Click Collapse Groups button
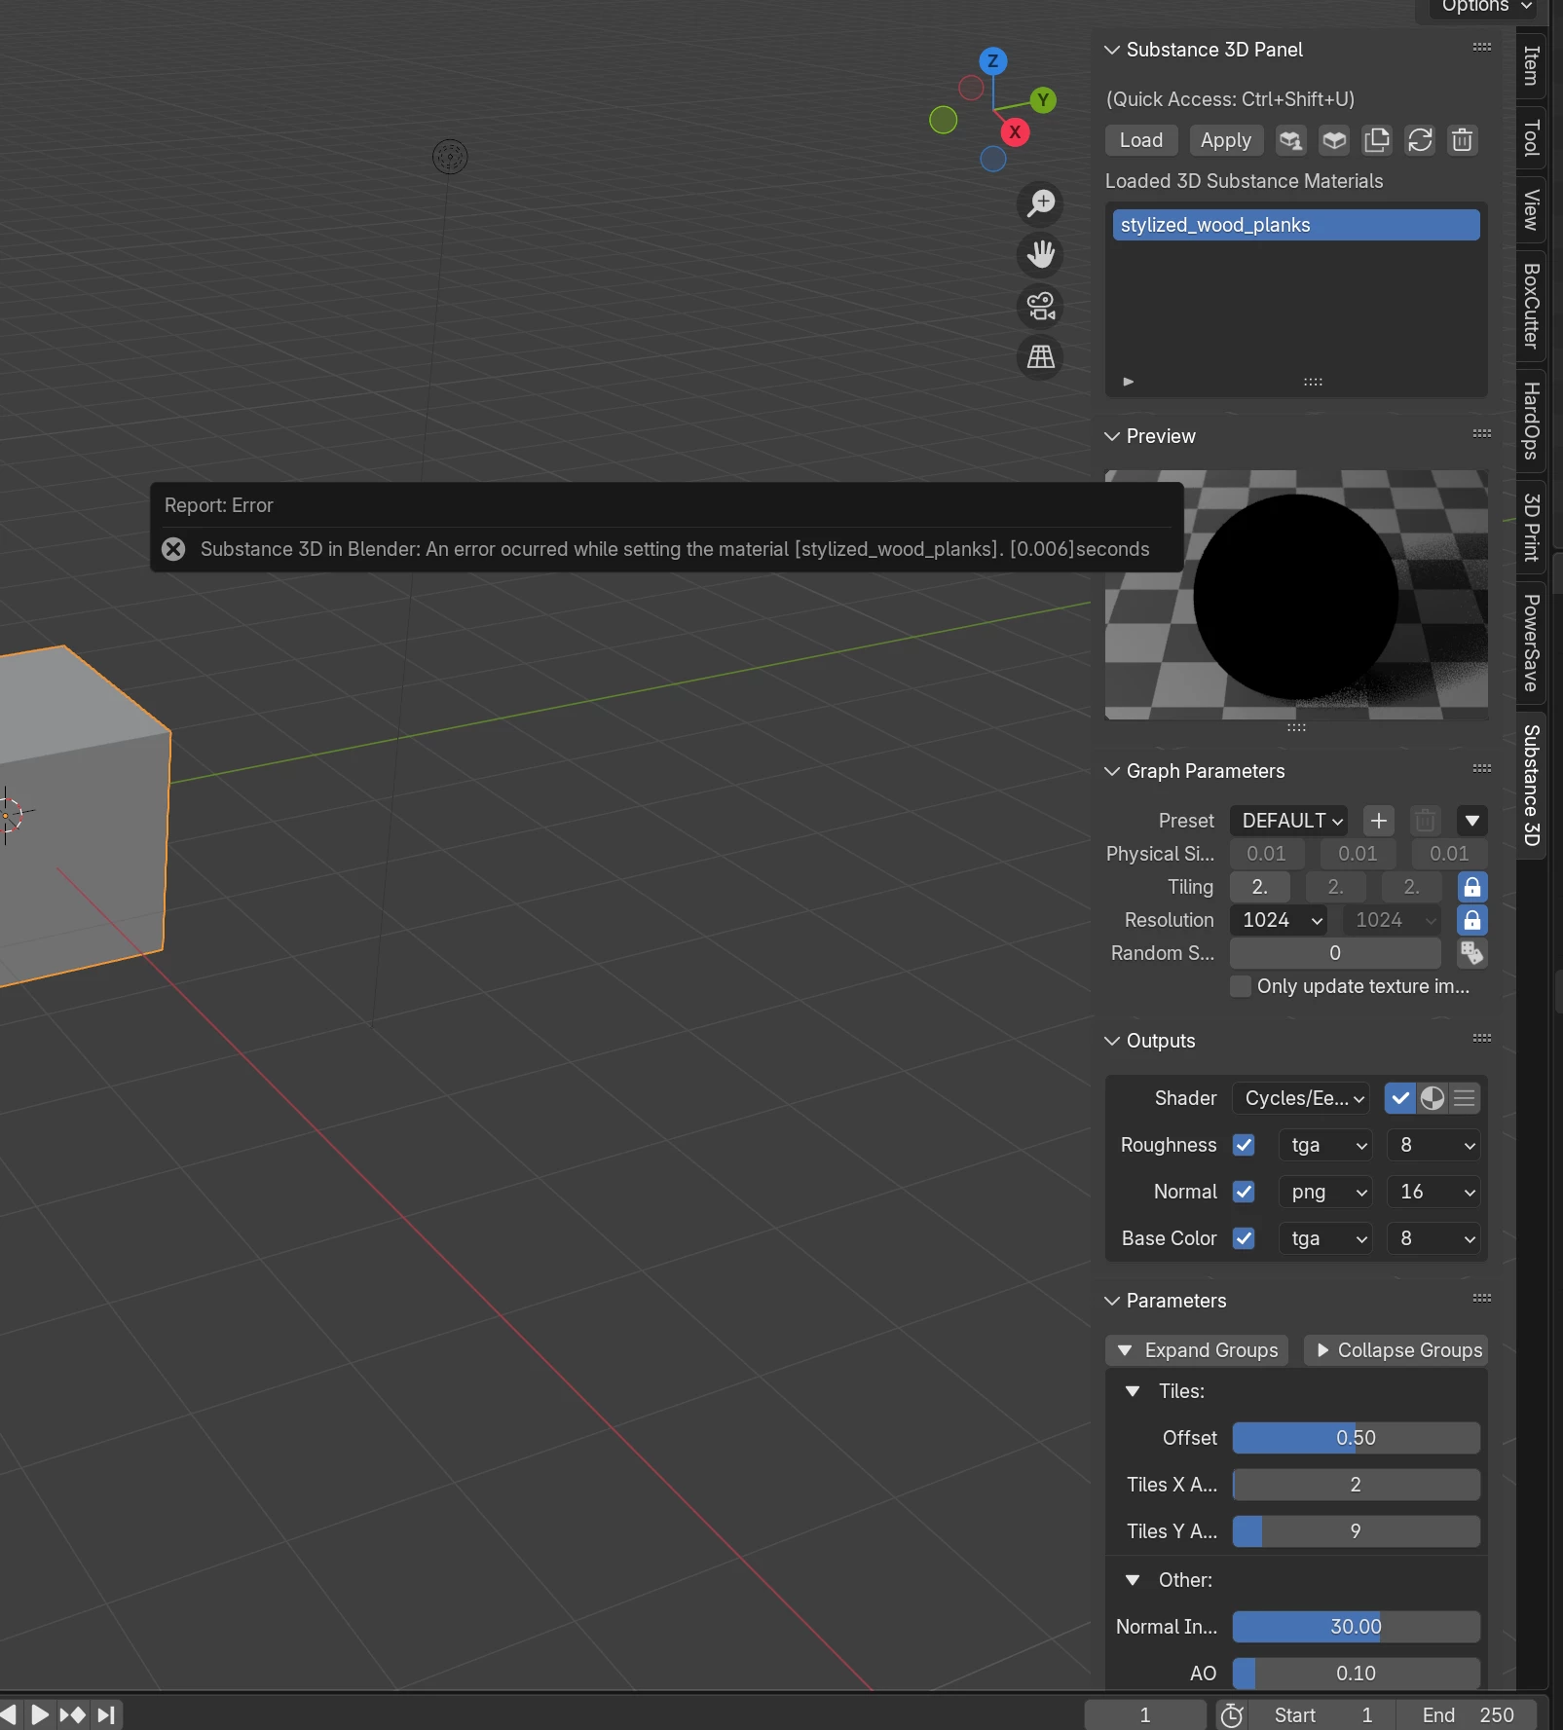Image resolution: width=1563 pixels, height=1730 pixels. [x=1396, y=1350]
